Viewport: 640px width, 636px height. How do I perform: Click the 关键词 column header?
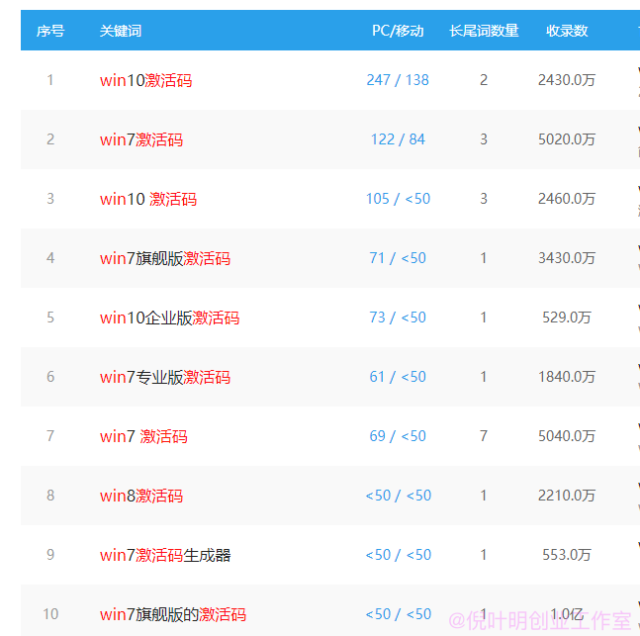(x=121, y=31)
